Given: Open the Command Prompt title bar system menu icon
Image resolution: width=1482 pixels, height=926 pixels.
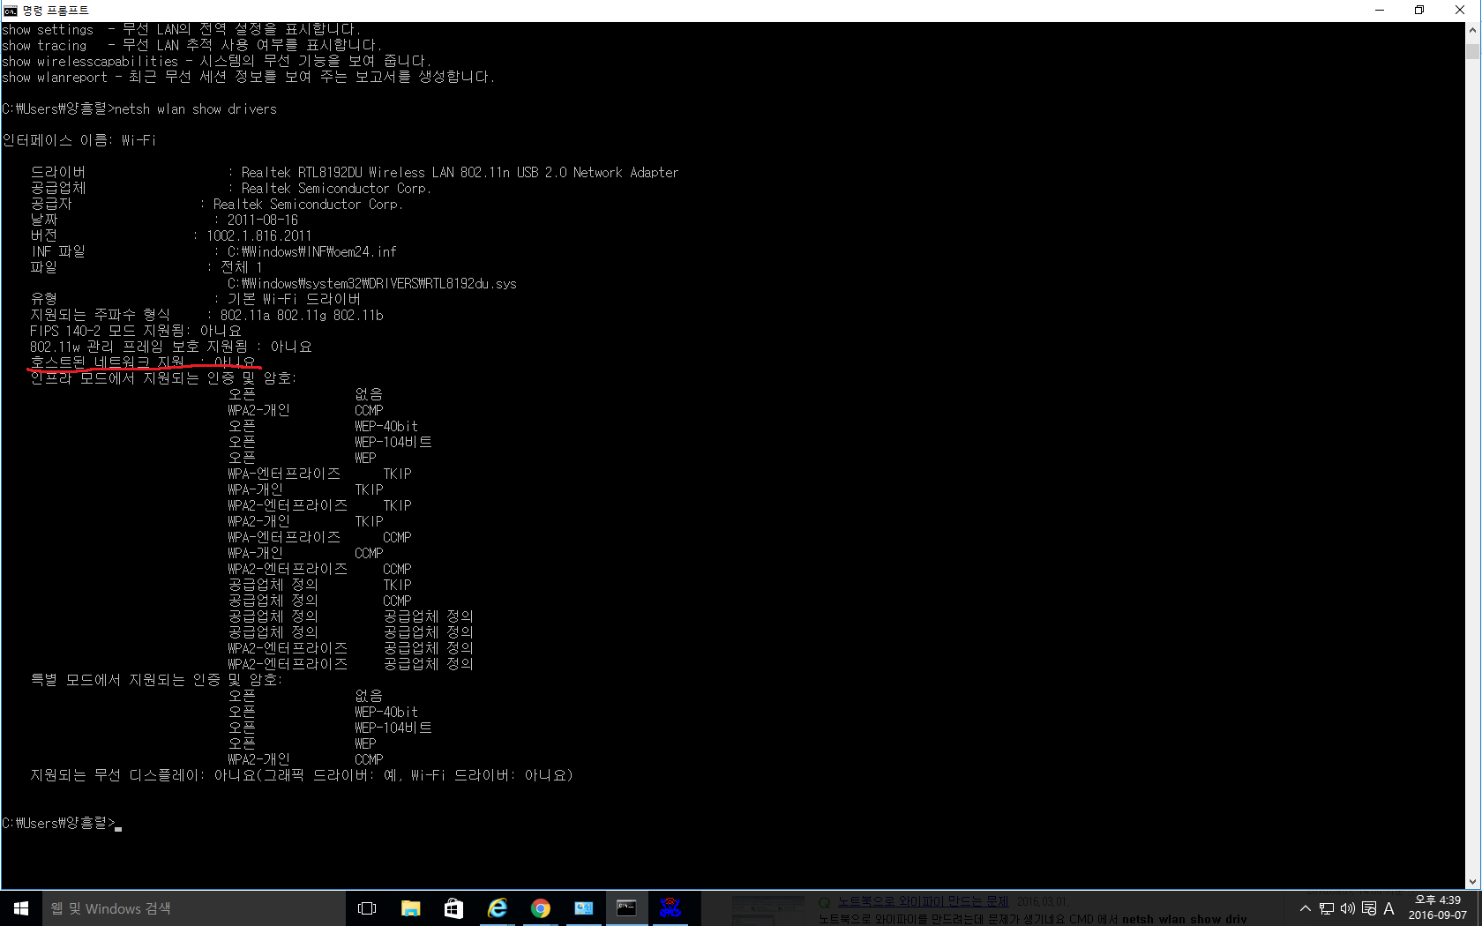Looking at the screenshot, I should pyautogui.click(x=11, y=11).
